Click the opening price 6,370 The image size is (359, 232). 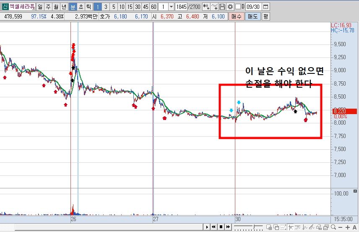coord(167,16)
